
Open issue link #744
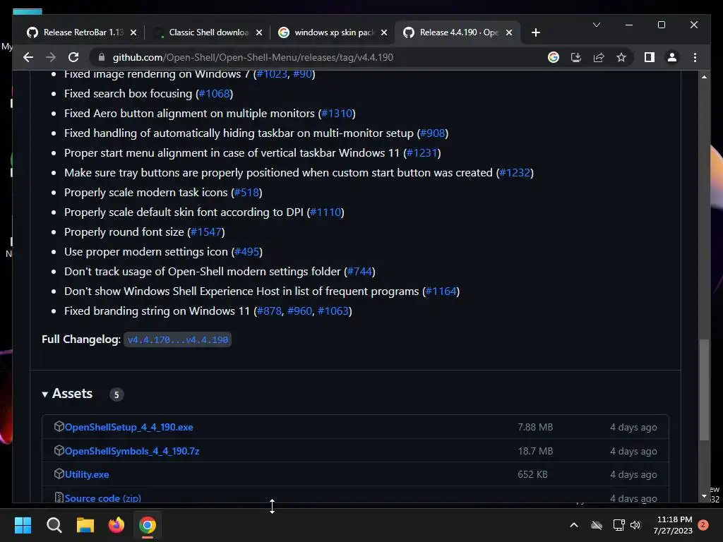(x=359, y=272)
